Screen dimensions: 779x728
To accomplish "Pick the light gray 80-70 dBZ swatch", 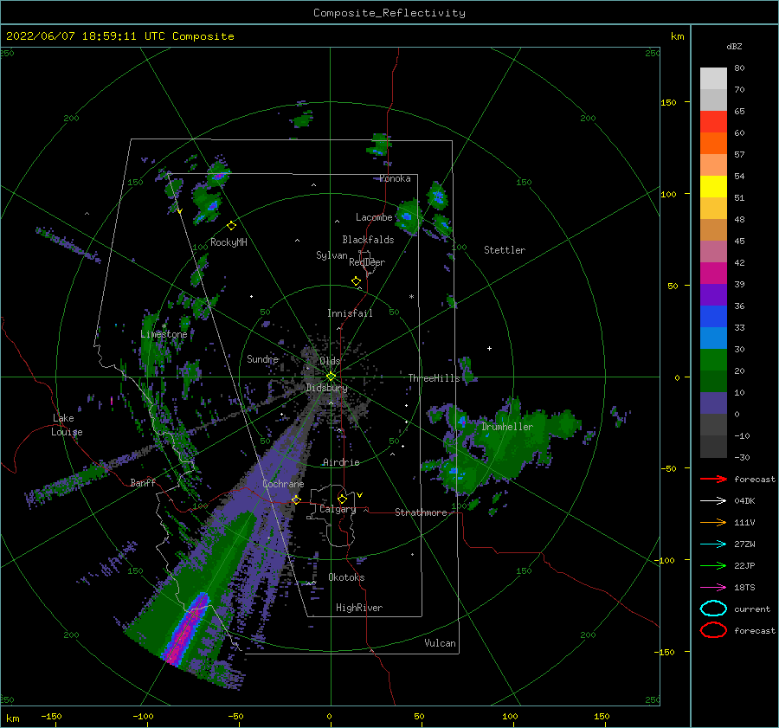I will point(713,79).
